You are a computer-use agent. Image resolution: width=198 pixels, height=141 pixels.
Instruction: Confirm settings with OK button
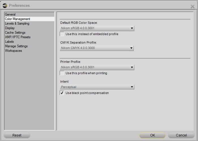[x=152, y=135]
